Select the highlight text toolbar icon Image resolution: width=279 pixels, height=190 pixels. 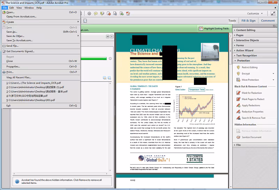(102, 14)
